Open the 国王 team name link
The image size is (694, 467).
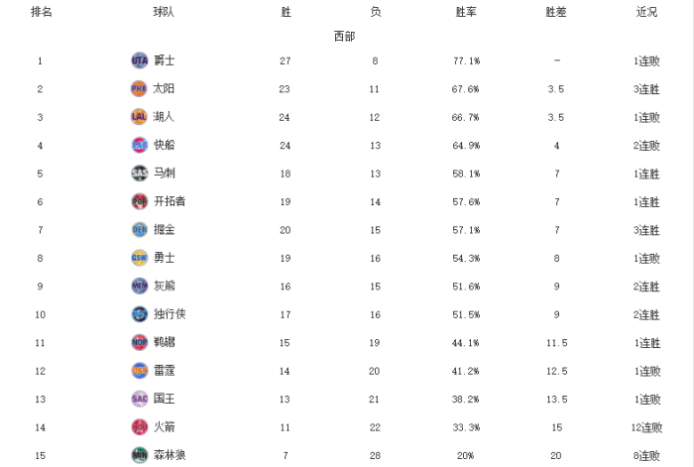point(164,399)
